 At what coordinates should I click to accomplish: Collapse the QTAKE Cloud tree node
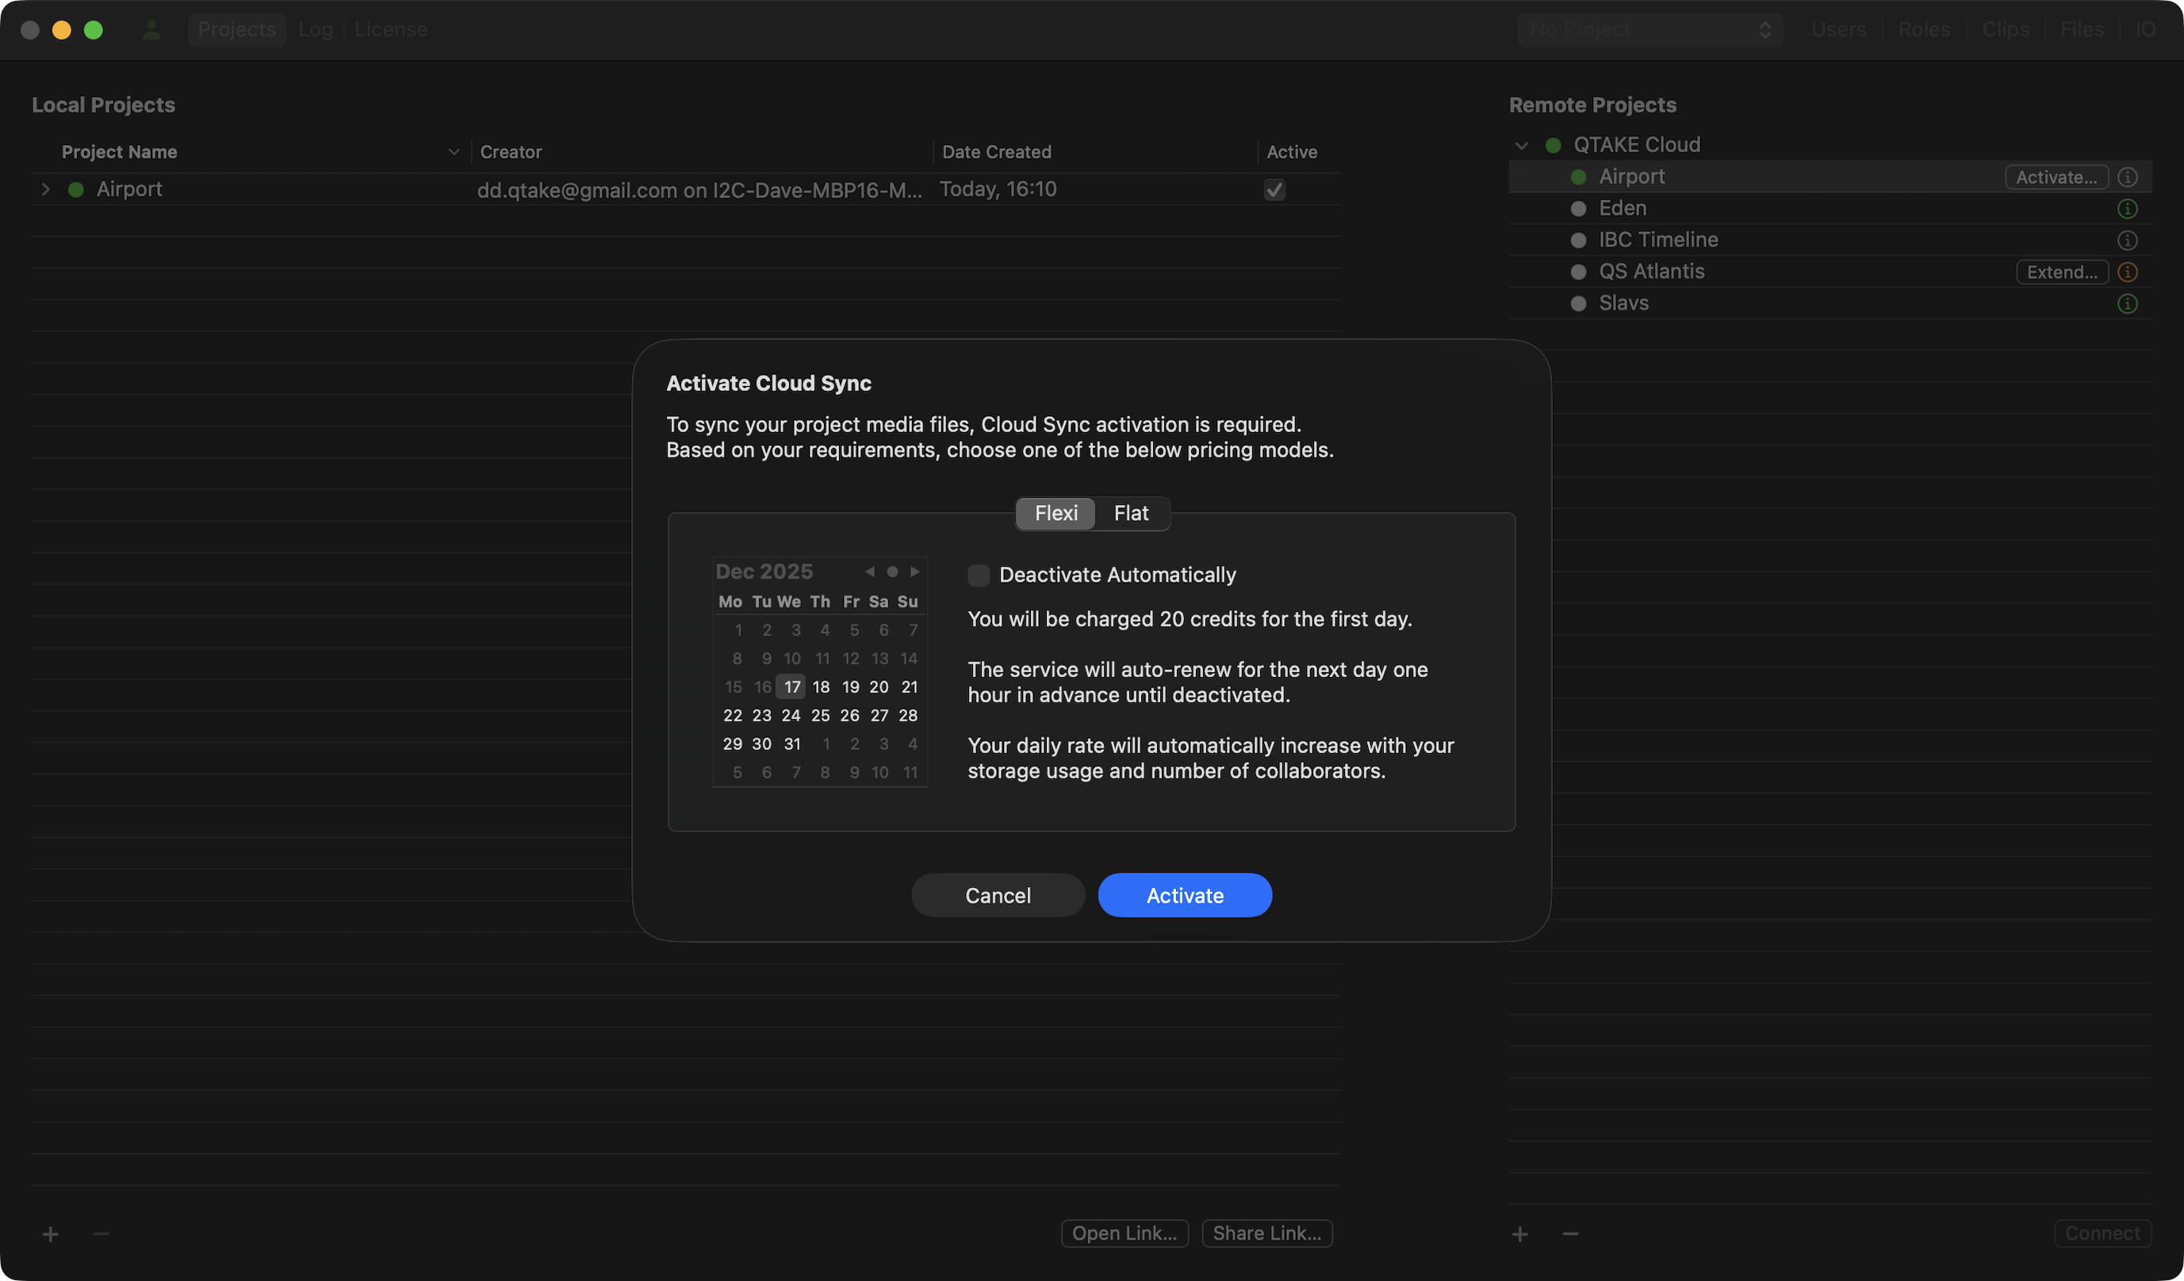pyautogui.click(x=1521, y=146)
